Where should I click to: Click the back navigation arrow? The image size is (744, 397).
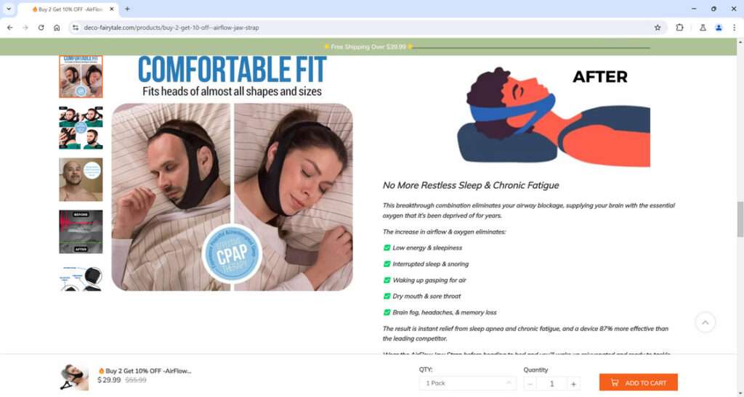click(x=10, y=28)
